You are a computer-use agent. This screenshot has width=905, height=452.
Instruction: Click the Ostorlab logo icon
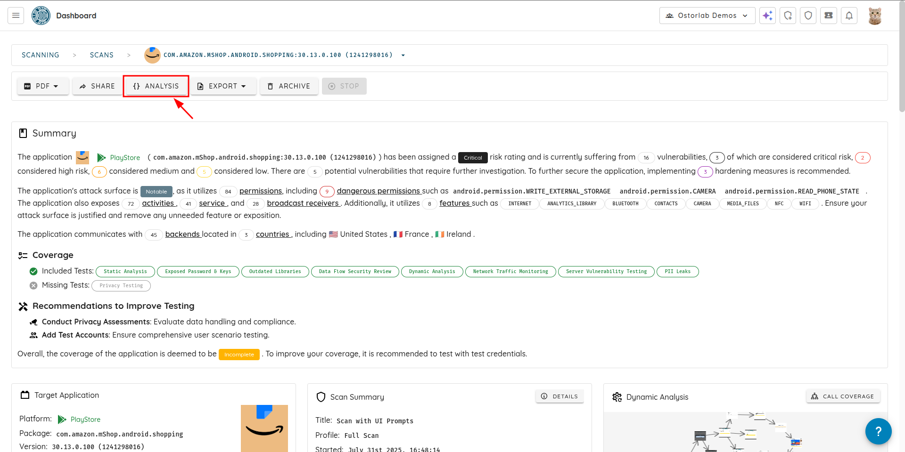pyautogui.click(x=41, y=16)
